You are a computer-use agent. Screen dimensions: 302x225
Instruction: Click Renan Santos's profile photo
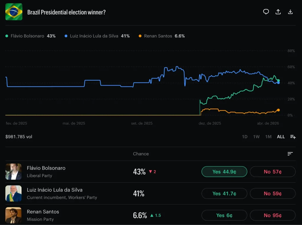click(14, 215)
